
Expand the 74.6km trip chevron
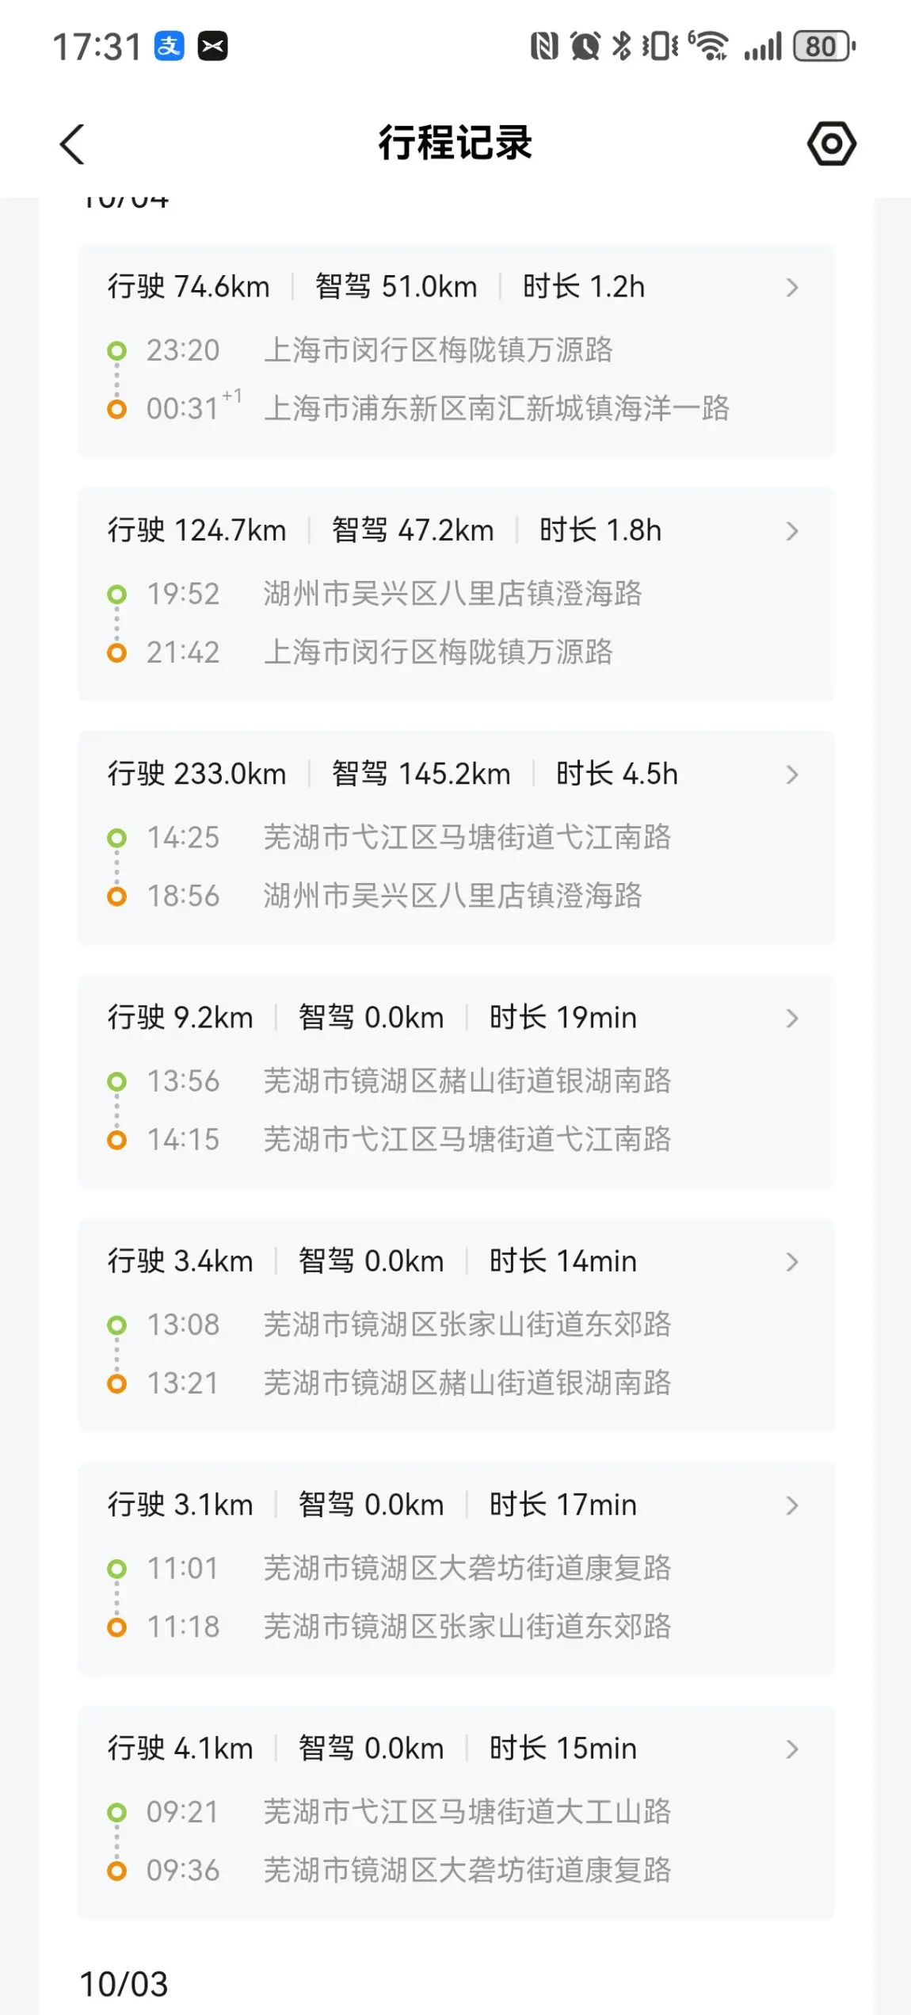791,287
